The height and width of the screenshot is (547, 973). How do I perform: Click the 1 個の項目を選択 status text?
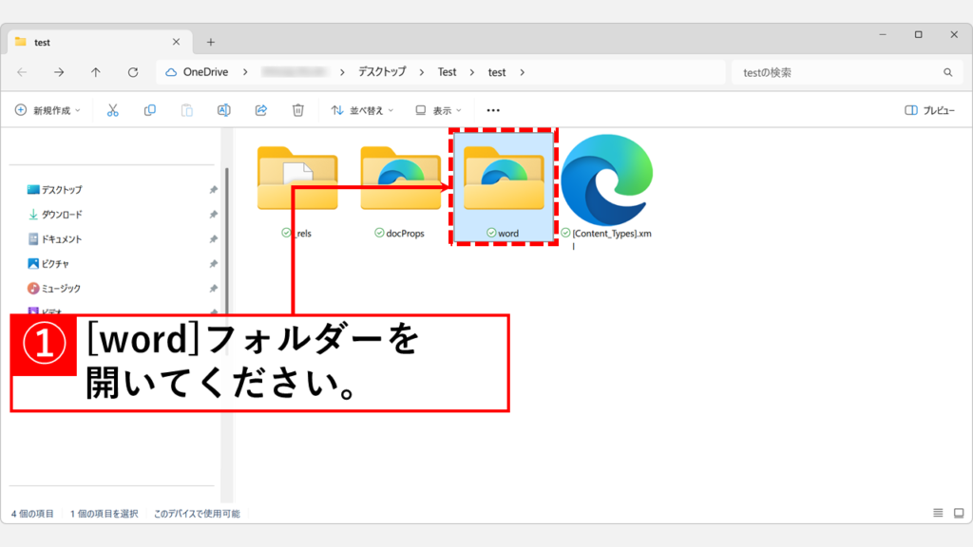click(x=104, y=514)
